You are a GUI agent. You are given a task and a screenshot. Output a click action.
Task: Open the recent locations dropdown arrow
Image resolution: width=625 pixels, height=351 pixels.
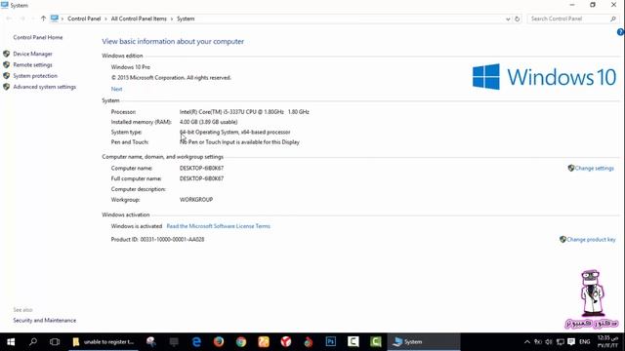(x=33, y=19)
